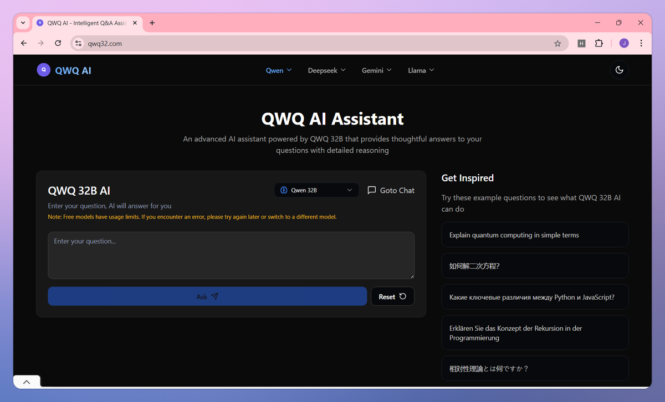
Task: Click the Reset button
Action: pos(392,296)
